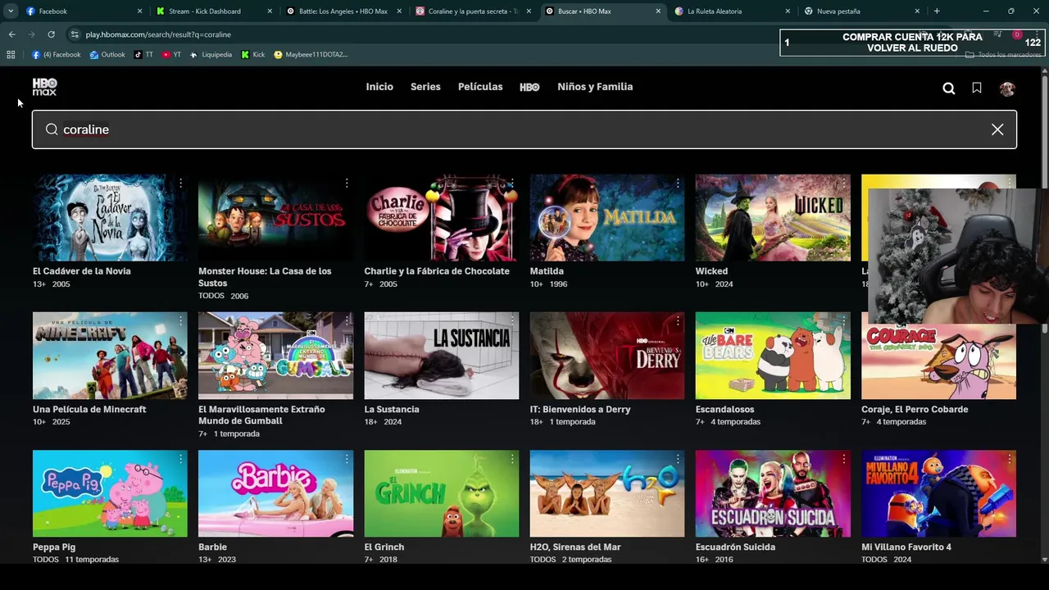Open options menu for El Cadáver de la Novia
Viewport: 1049px width, 590px height.
[180, 184]
